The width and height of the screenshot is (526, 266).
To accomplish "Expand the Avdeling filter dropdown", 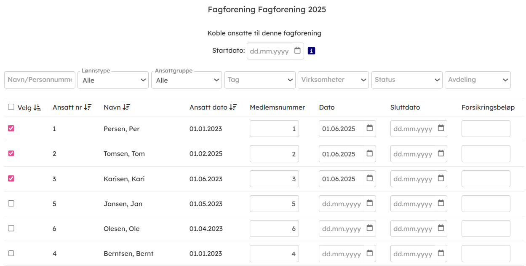I will tap(477, 80).
